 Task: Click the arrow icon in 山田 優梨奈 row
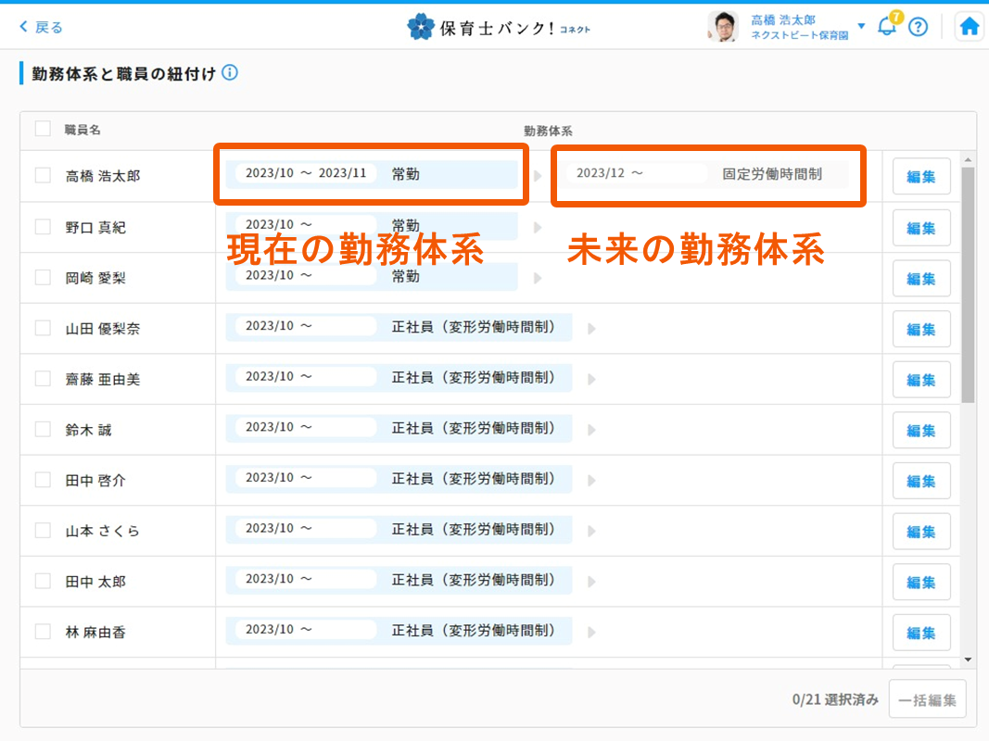(x=591, y=328)
